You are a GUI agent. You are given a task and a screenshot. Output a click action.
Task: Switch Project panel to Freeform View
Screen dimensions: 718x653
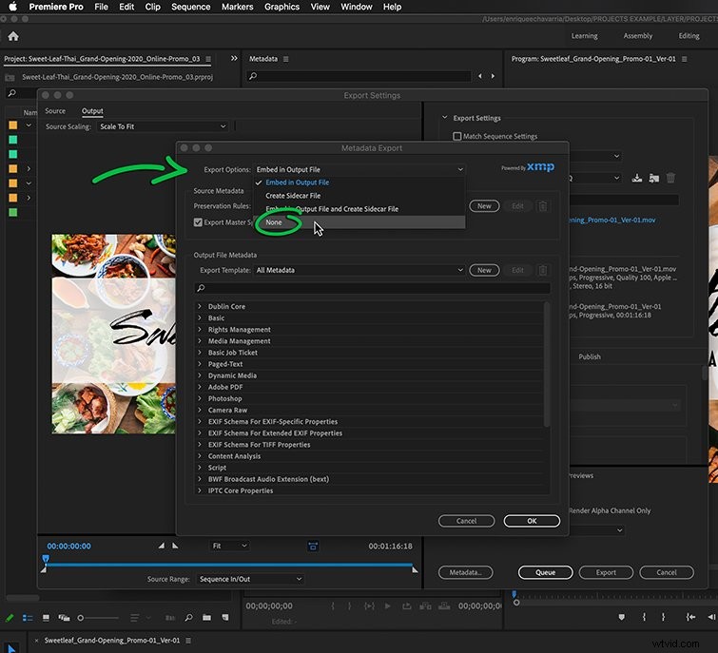[x=64, y=618]
